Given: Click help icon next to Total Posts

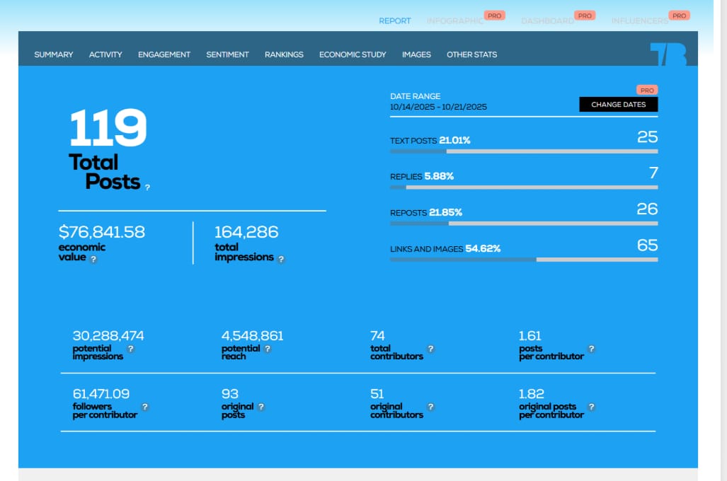Looking at the screenshot, I should (x=147, y=188).
